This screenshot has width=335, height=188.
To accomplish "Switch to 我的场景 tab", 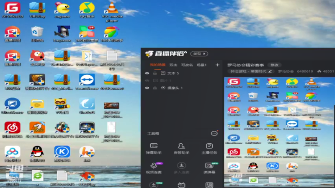I will (x=158, y=65).
